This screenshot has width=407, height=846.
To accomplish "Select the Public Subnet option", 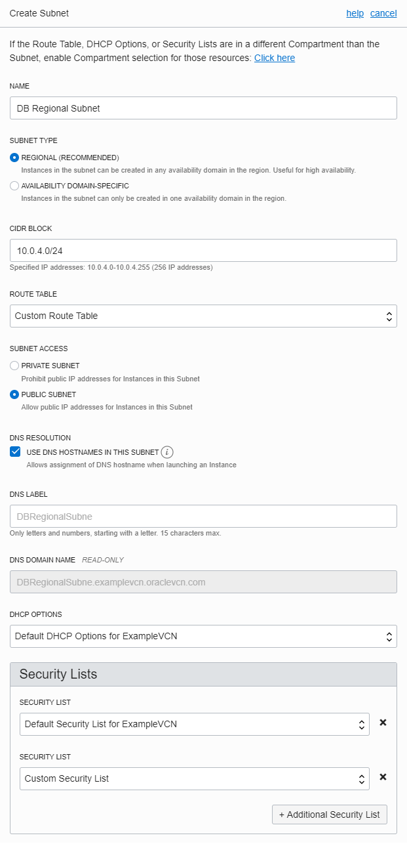I will click(14, 394).
